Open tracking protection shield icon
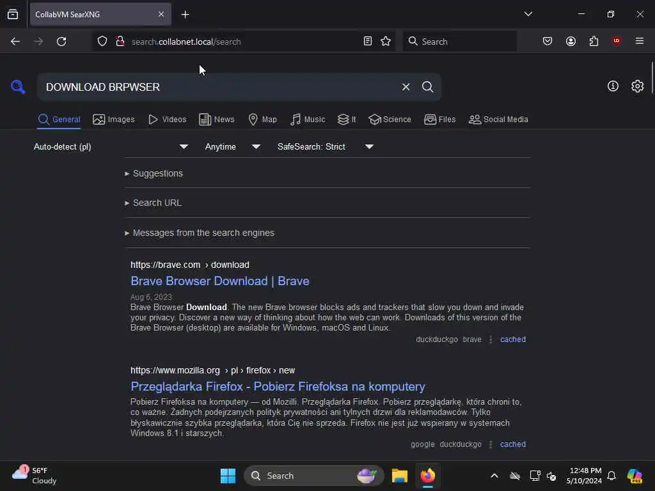 102,42
